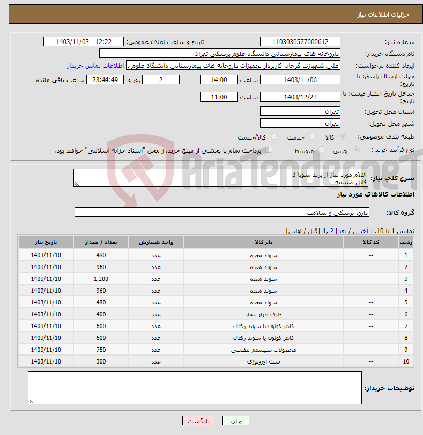This screenshot has width=423, height=435.
Task: Click the need date in row 5
Action: (x=46, y=302)
